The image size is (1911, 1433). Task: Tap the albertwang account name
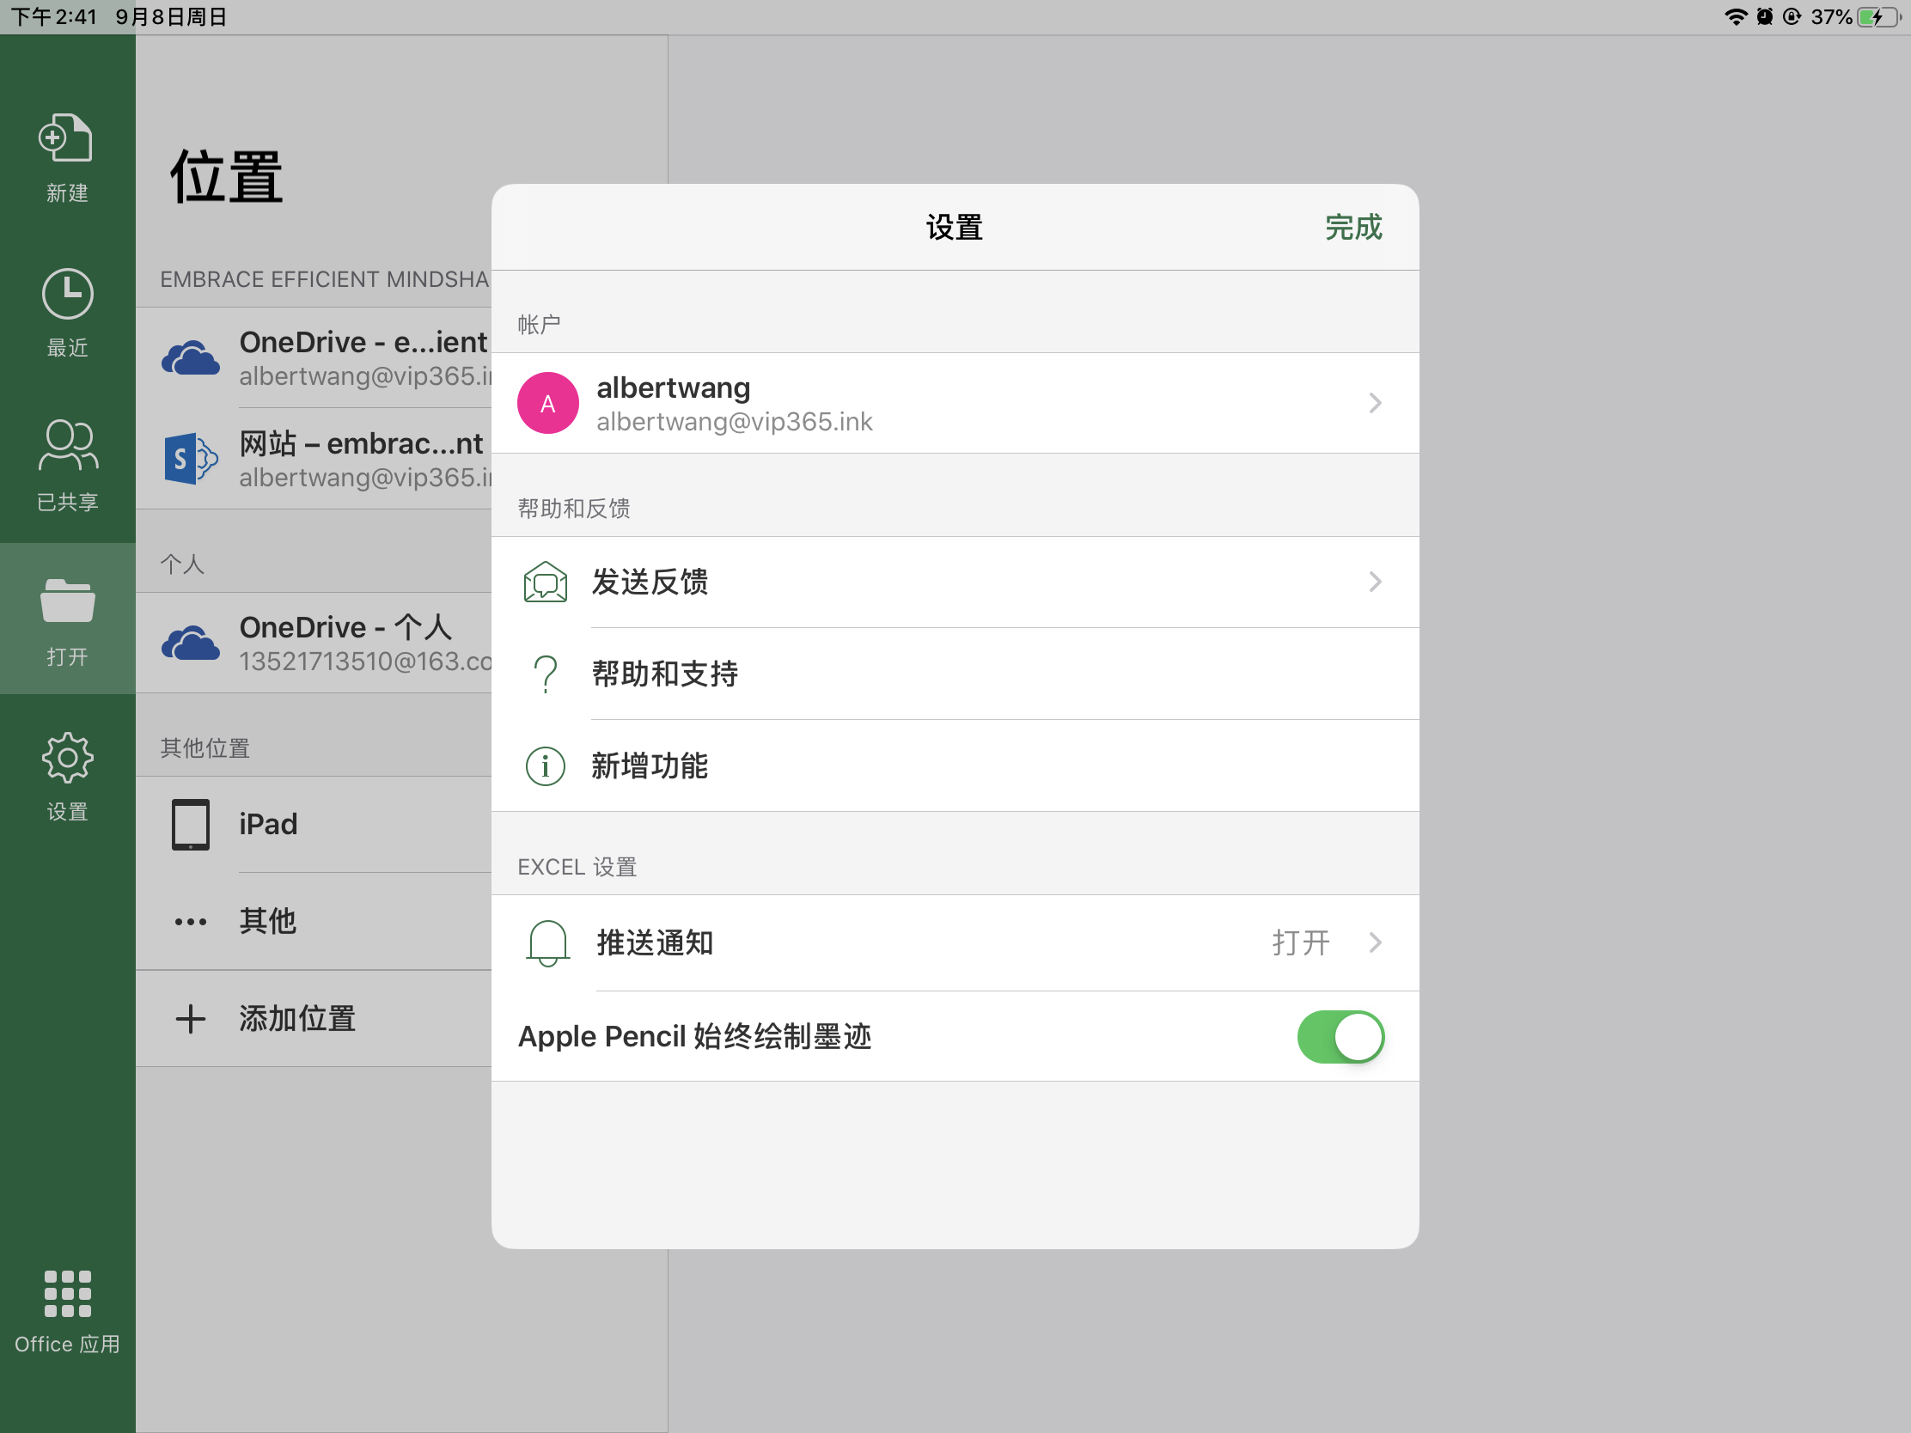[673, 387]
